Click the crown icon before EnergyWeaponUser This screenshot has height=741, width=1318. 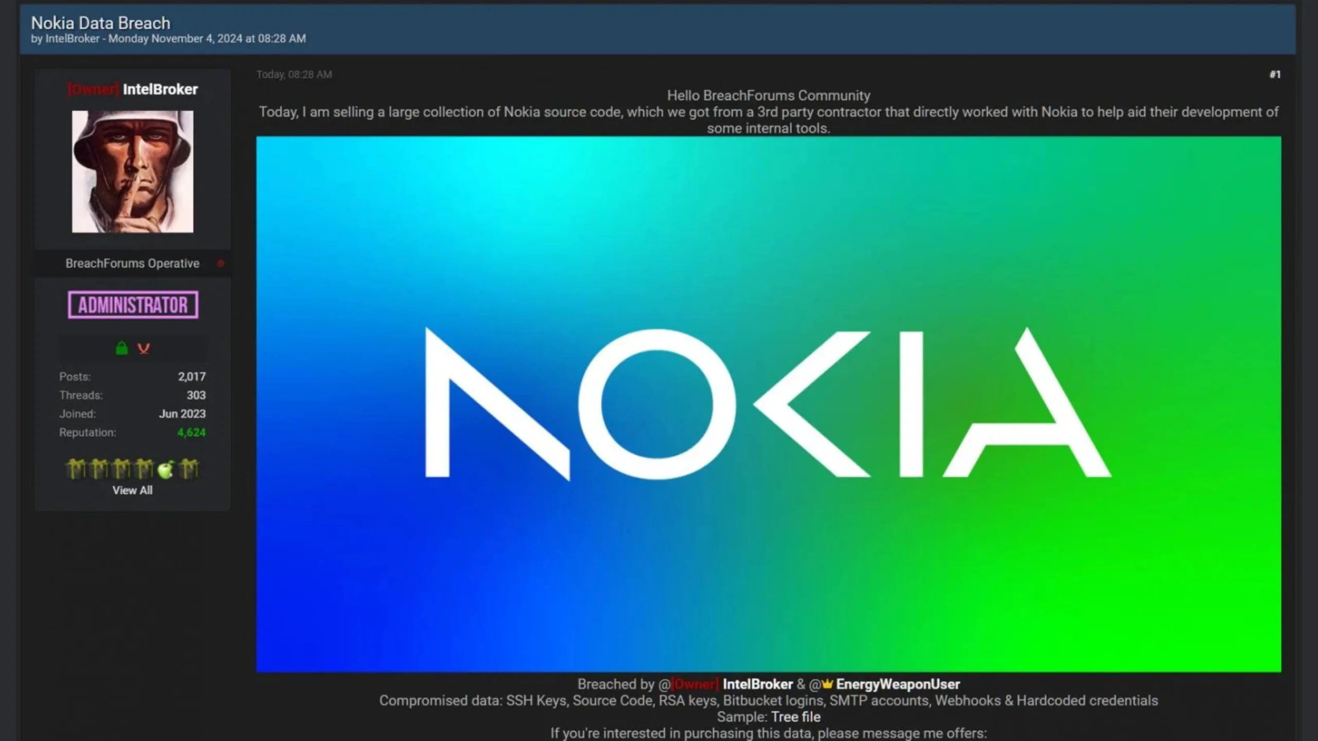pyautogui.click(x=827, y=684)
